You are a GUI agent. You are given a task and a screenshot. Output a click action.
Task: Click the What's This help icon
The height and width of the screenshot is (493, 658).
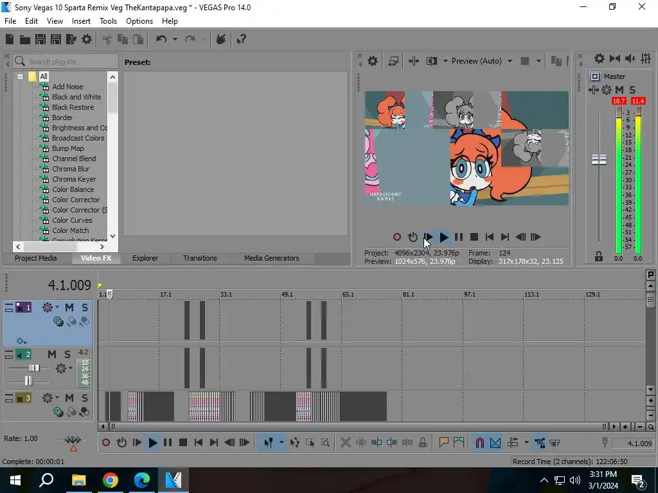coord(241,39)
